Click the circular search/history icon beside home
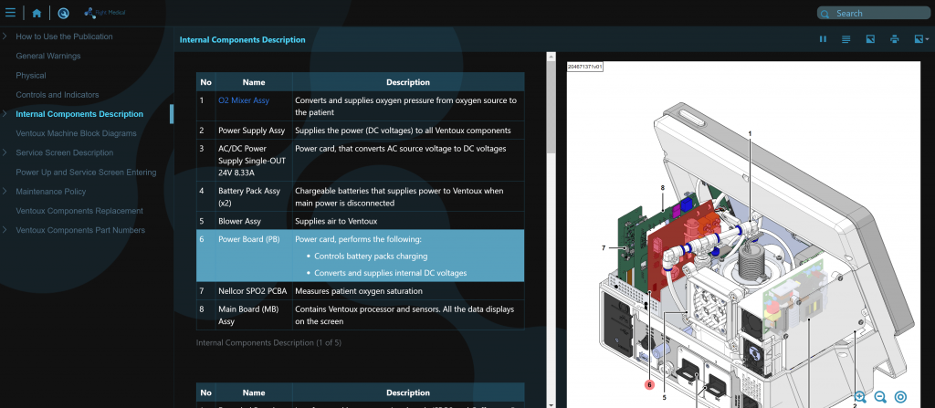The height and width of the screenshot is (408, 935). pyautogui.click(x=63, y=13)
